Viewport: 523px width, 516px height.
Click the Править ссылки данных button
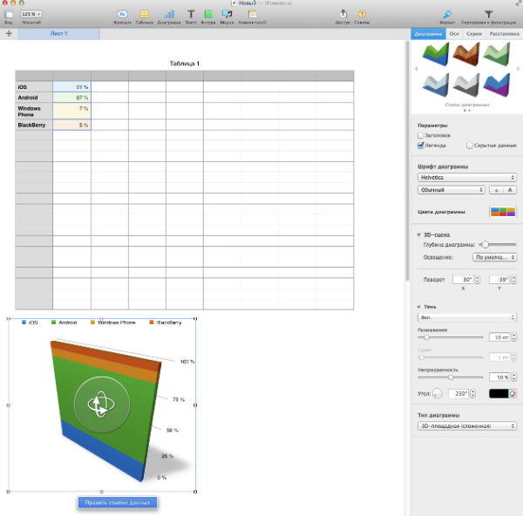tap(118, 503)
